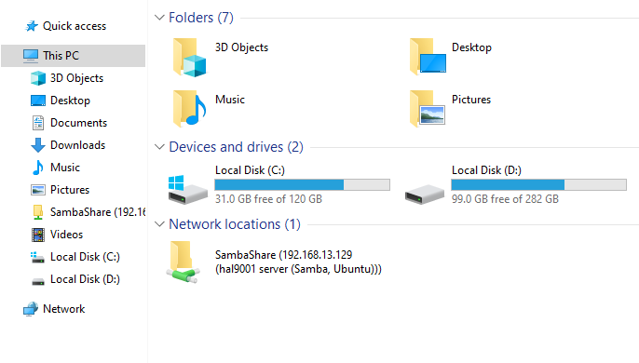639x363 pixels.
Task: Select This PC monitor icon in sidebar
Action: [x=31, y=56]
